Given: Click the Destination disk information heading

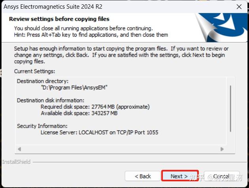Looking at the screenshot, I should tap(50, 101).
